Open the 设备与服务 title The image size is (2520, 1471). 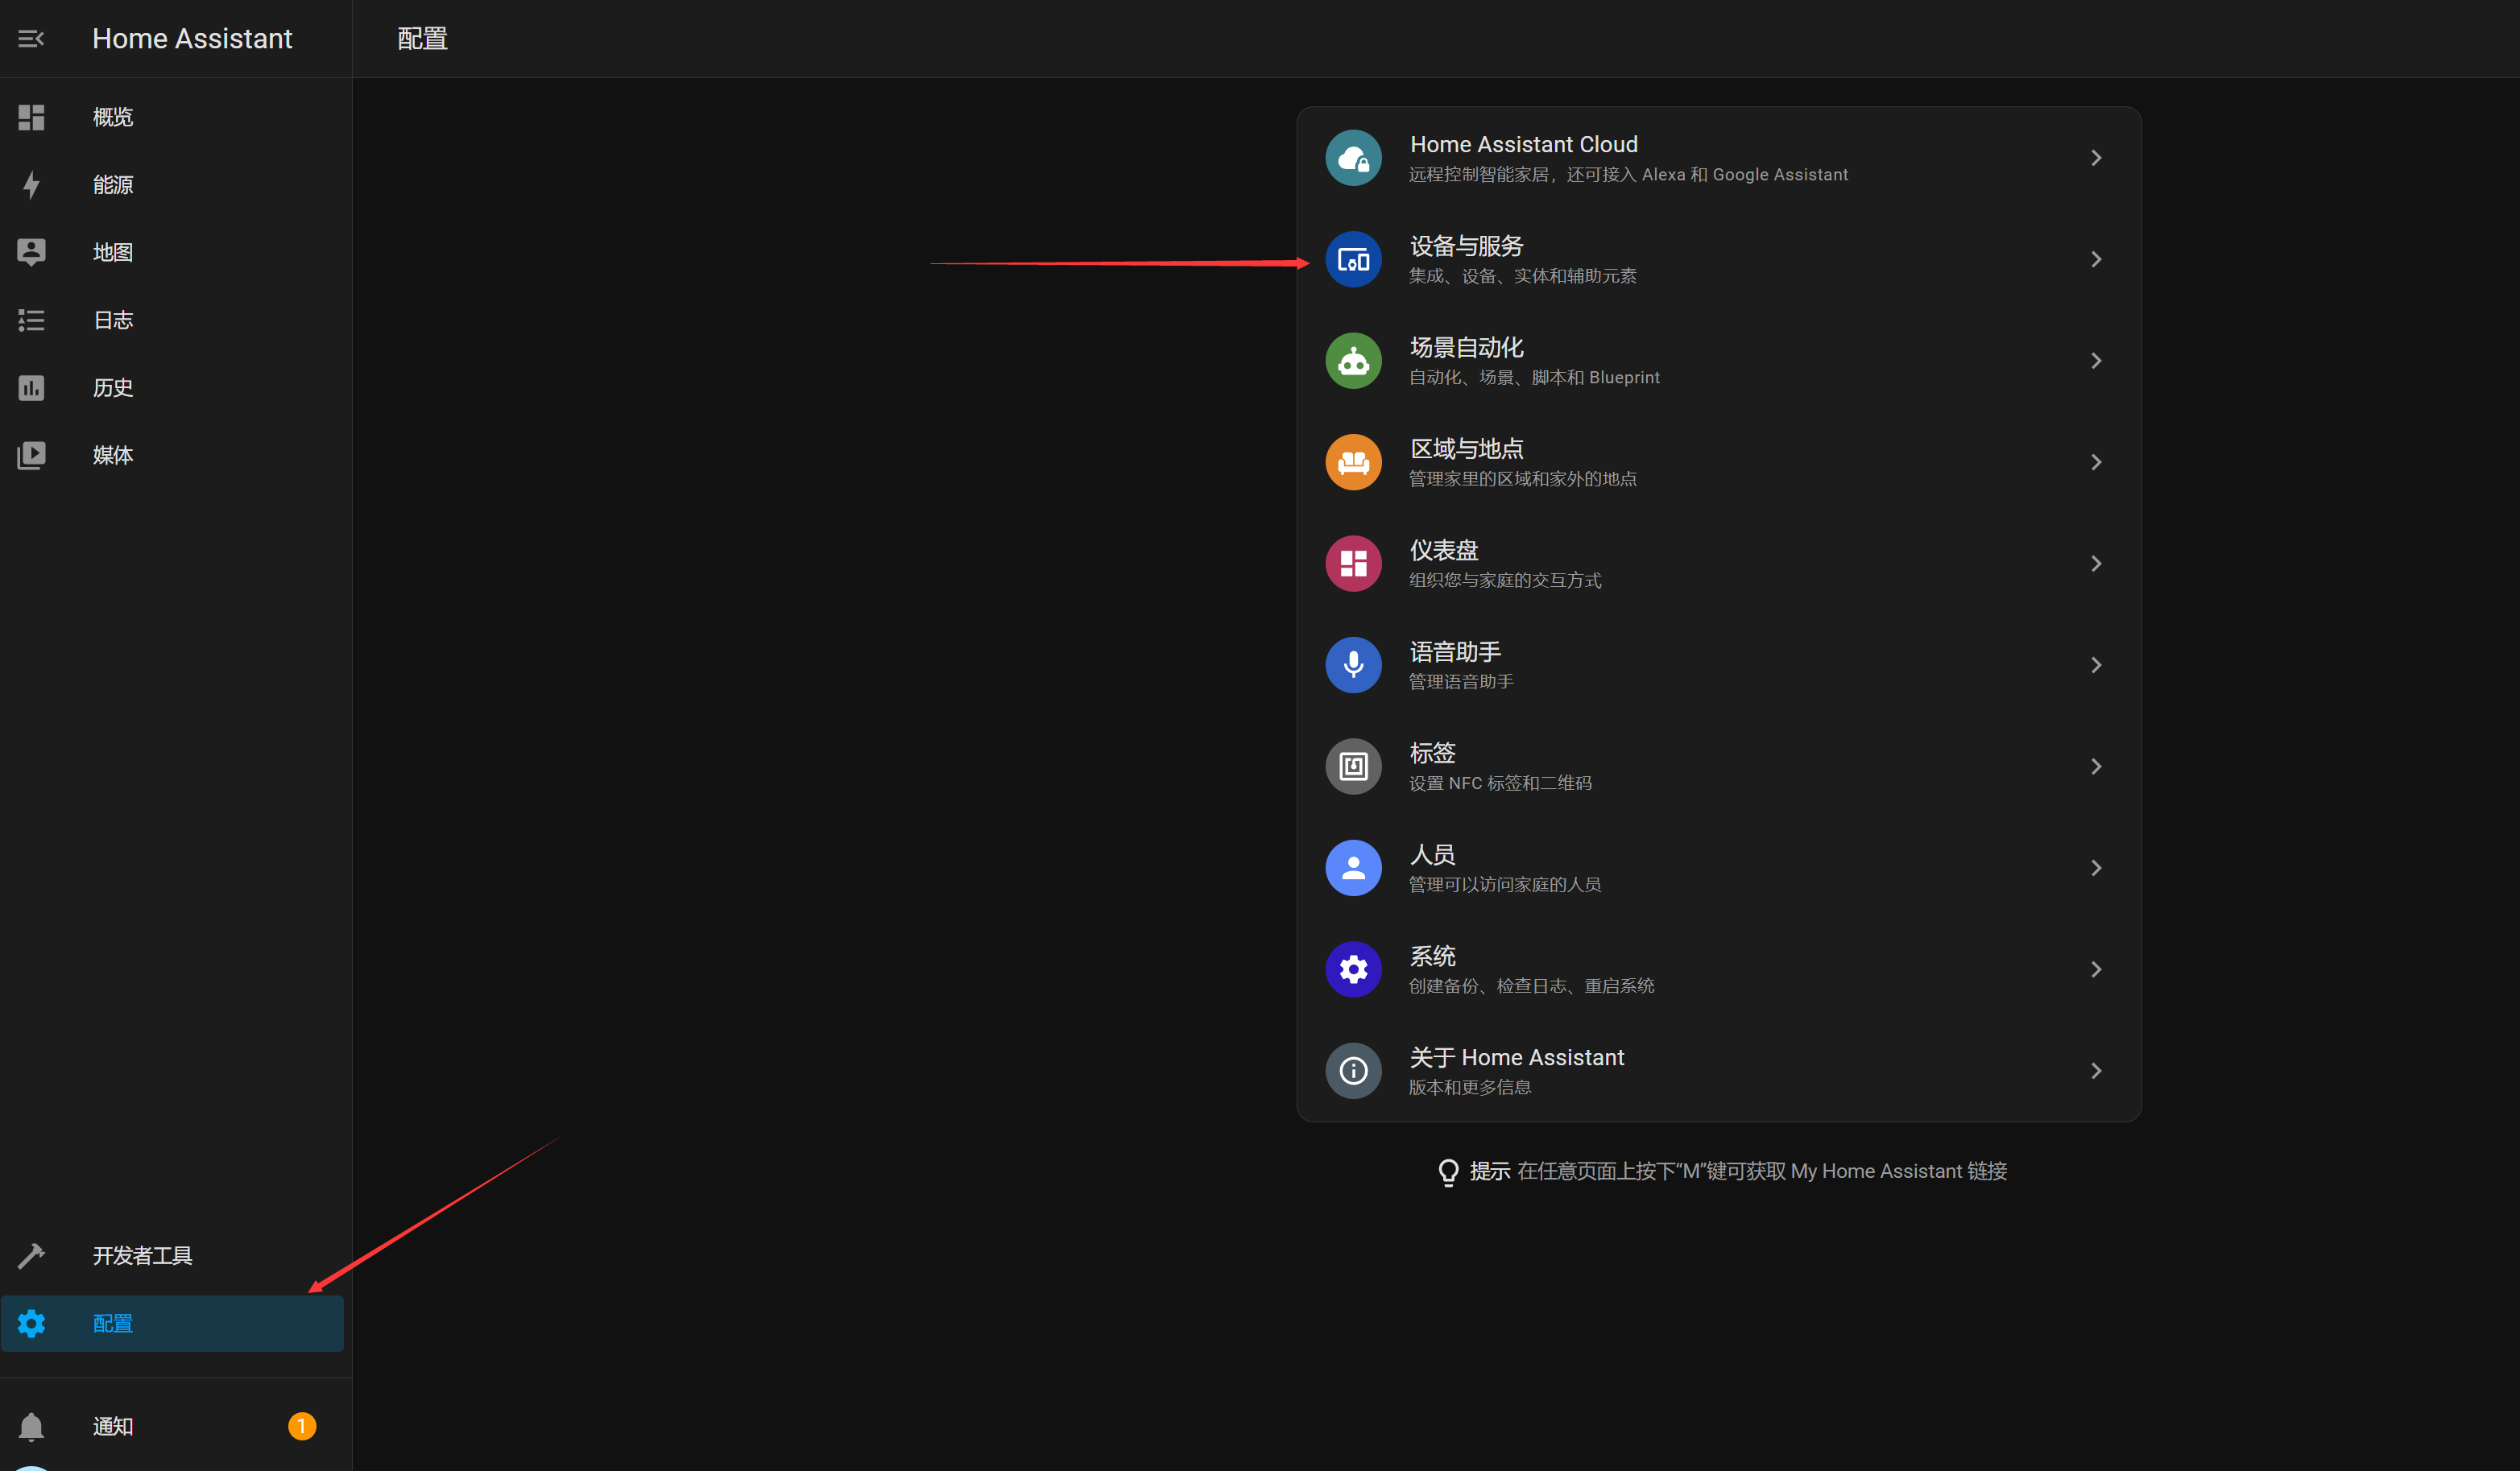[x=1466, y=246]
